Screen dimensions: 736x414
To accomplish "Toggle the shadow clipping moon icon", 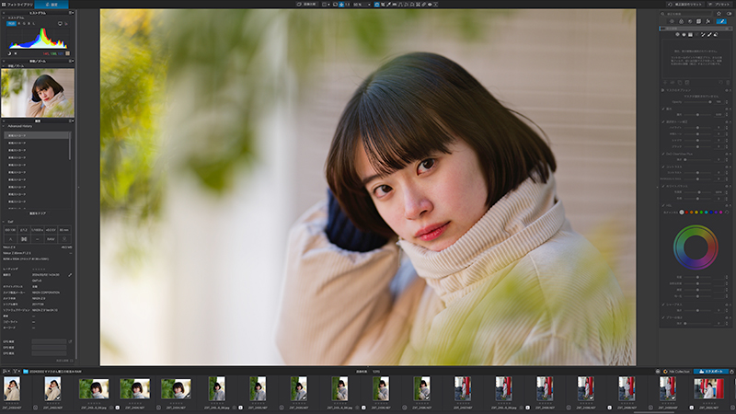I will (x=9, y=53).
